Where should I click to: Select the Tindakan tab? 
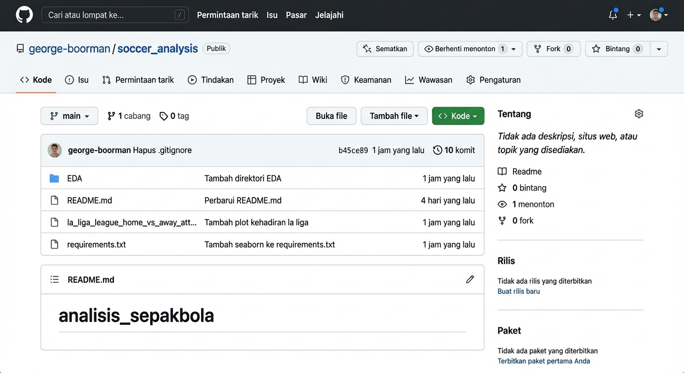(x=211, y=80)
